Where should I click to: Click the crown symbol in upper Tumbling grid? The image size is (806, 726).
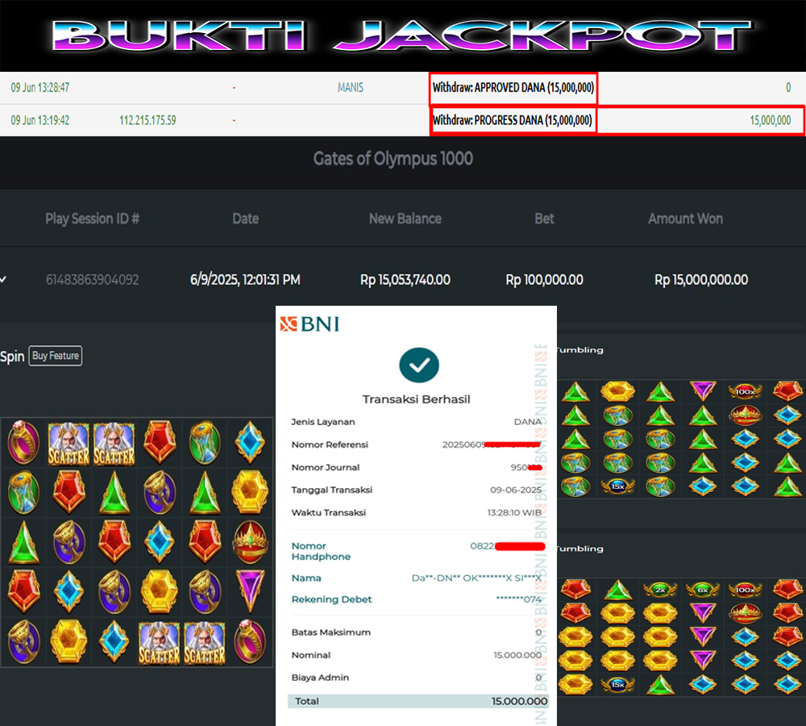click(745, 415)
